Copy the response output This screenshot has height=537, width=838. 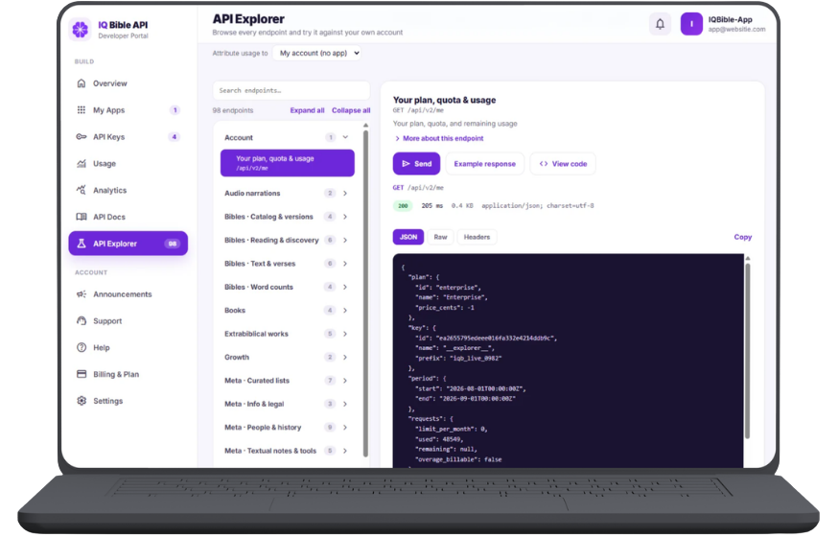click(x=743, y=237)
